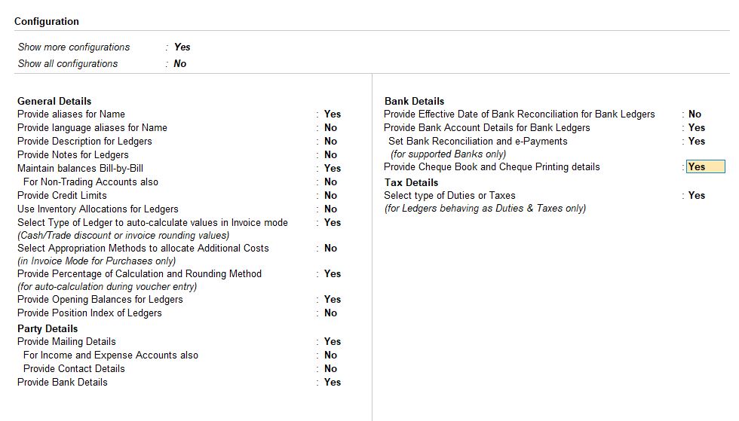Enable 'Provide Contact Details' setting

[330, 368]
